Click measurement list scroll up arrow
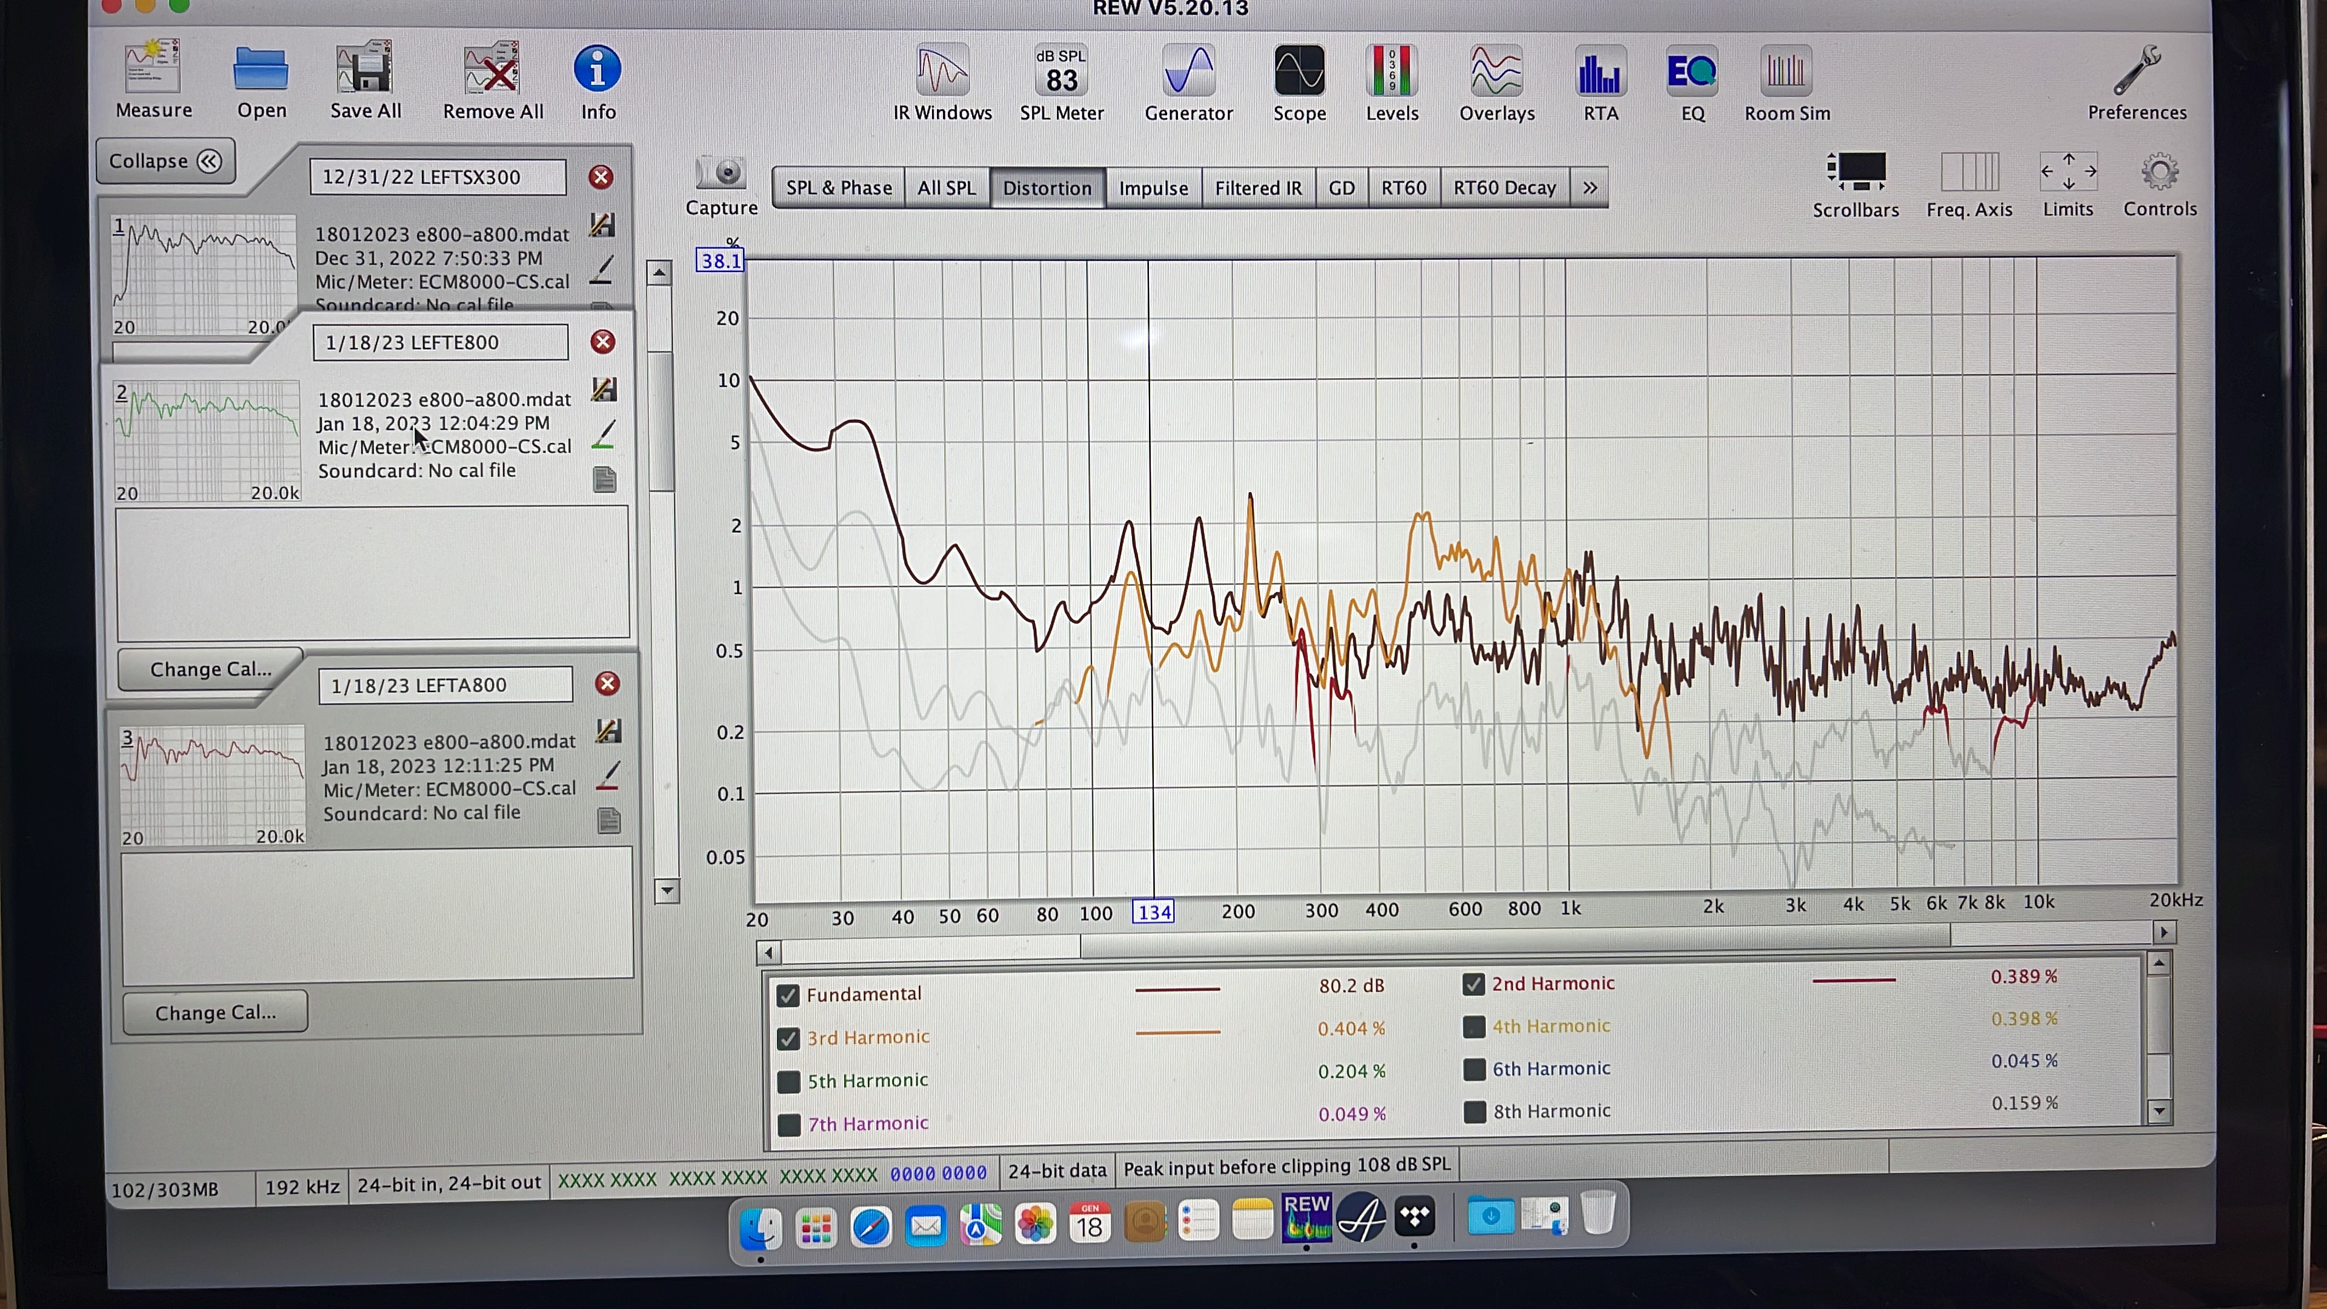The height and width of the screenshot is (1309, 2327). [x=659, y=273]
